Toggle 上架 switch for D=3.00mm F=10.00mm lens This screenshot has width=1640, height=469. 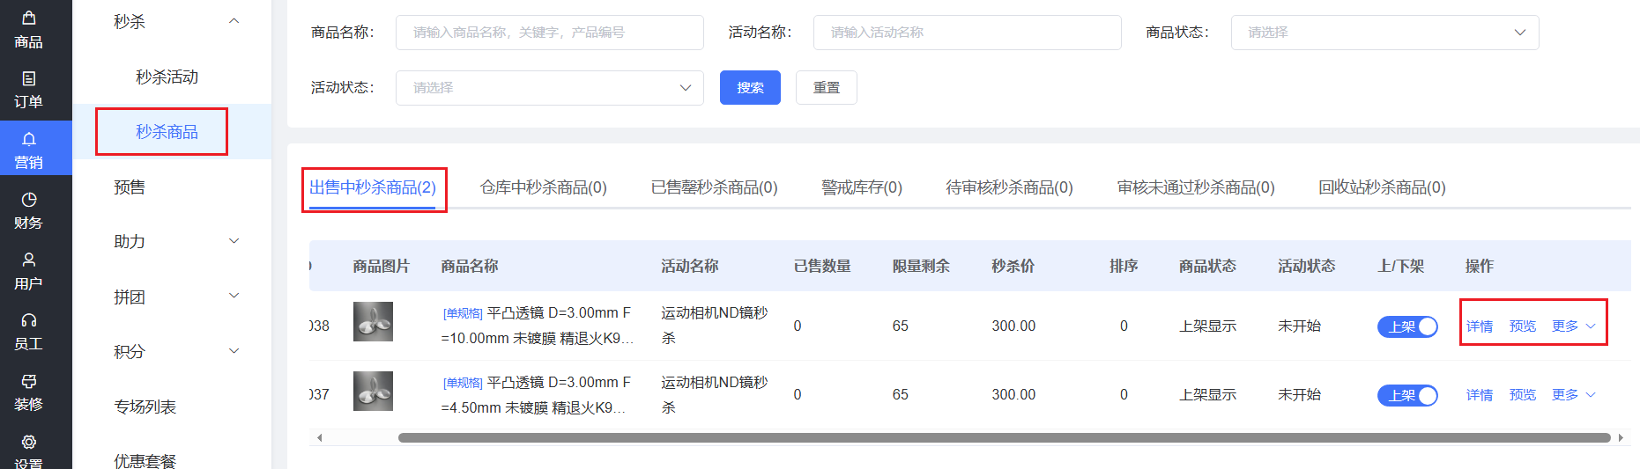[x=1407, y=326]
